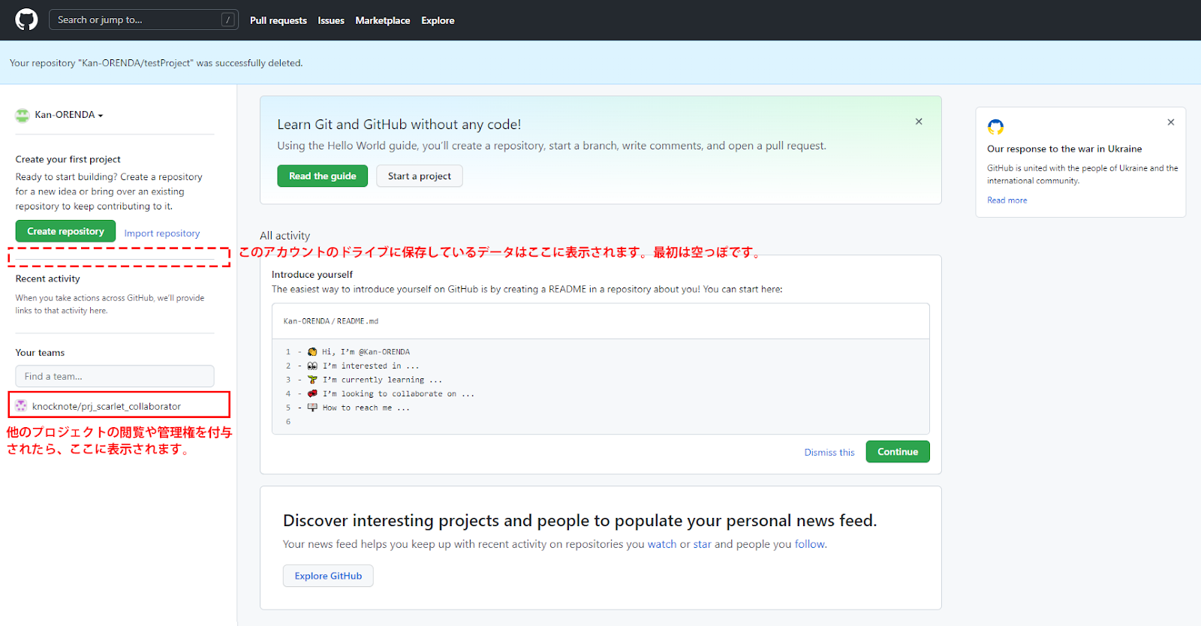Click the Start a project button

420,176
